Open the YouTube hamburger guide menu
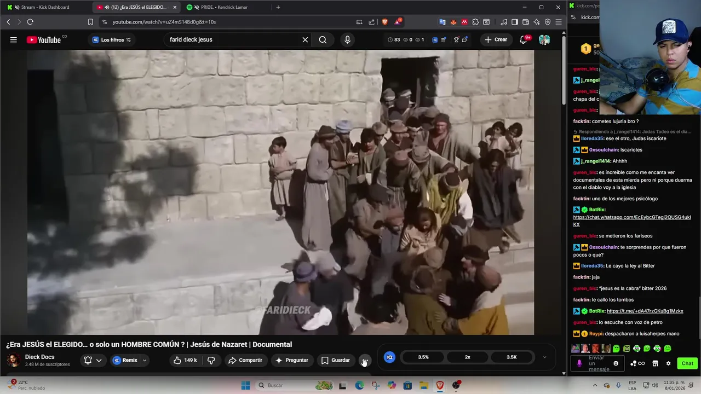This screenshot has height=394, width=701. pyautogui.click(x=13, y=39)
